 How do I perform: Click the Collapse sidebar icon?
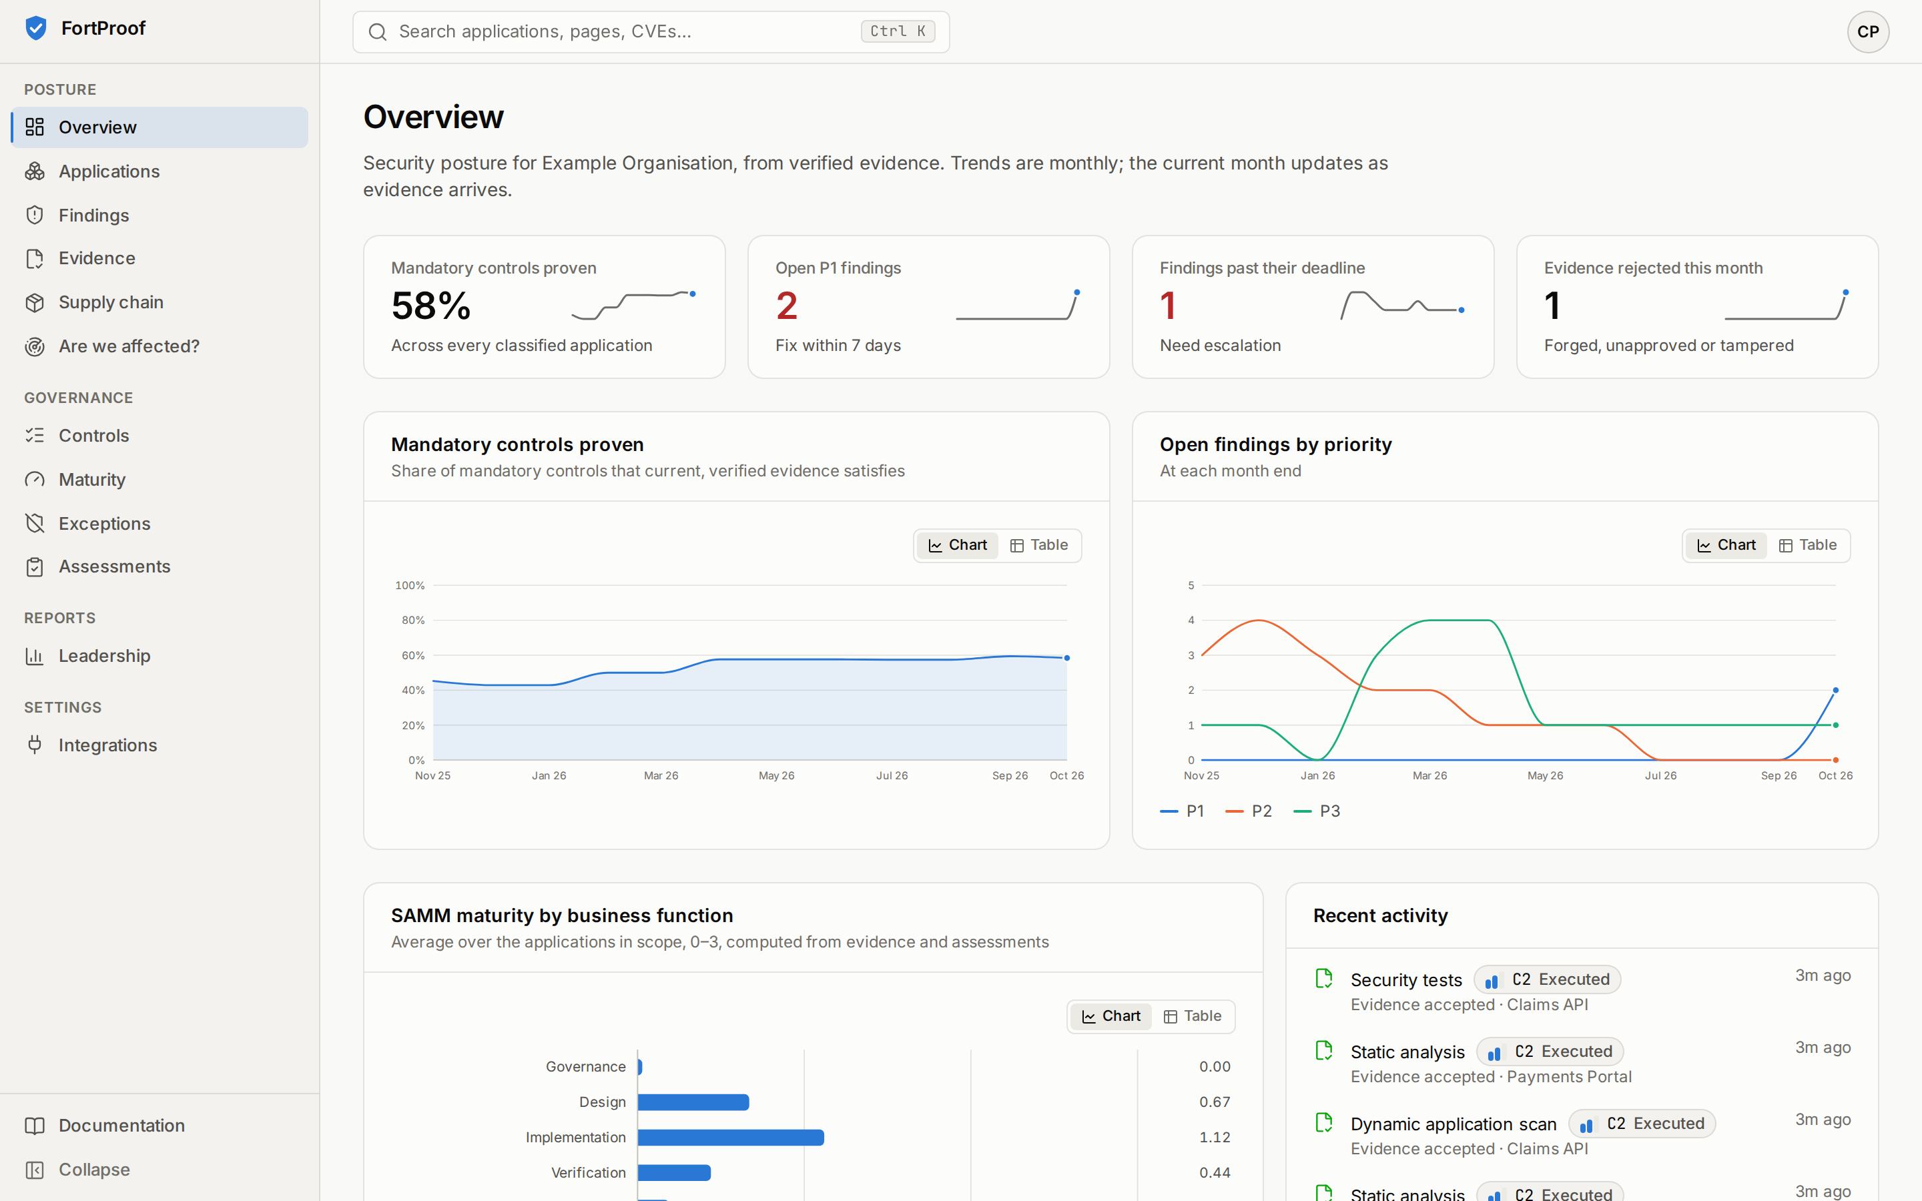tap(34, 1170)
